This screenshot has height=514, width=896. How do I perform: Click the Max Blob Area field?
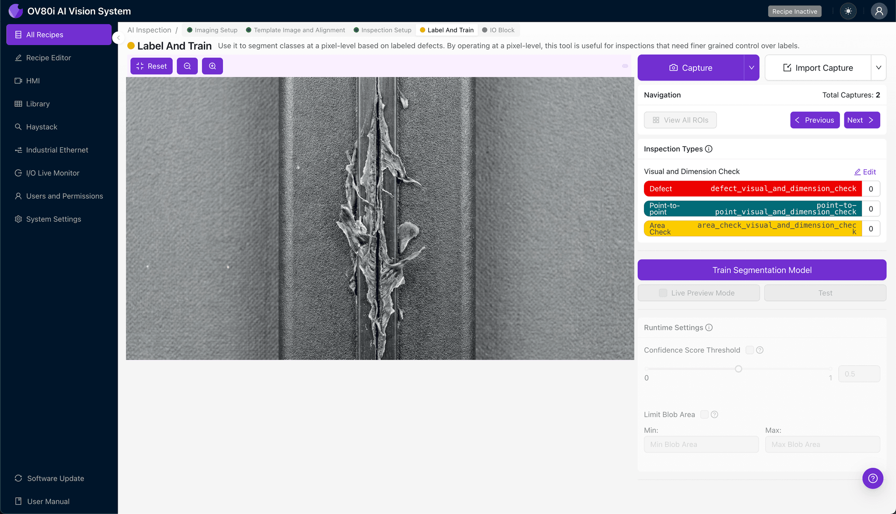click(x=822, y=444)
